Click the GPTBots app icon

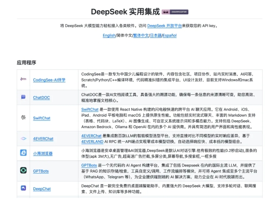click(23, 170)
